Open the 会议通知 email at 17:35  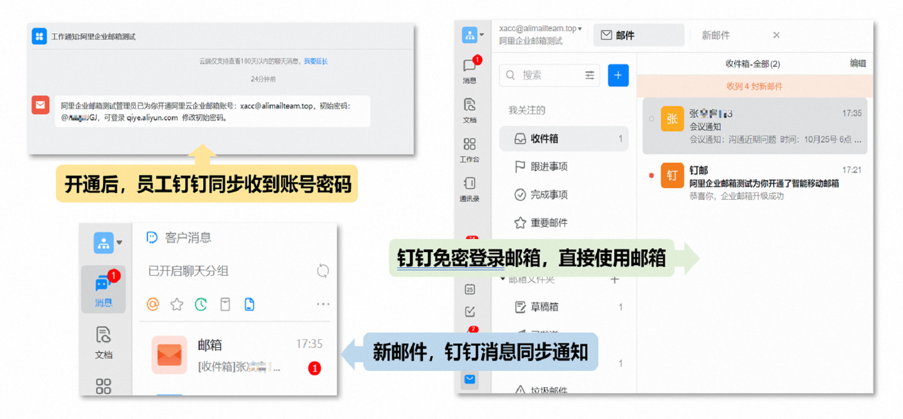click(755, 126)
